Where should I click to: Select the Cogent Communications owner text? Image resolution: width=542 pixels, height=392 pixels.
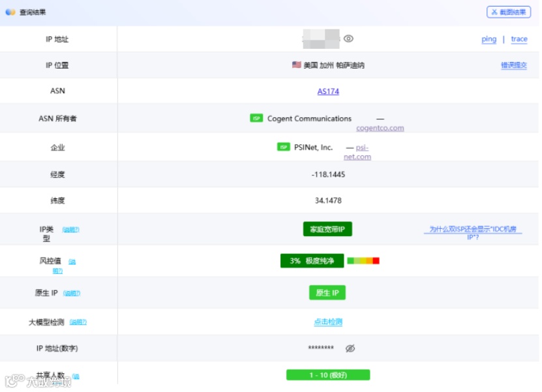click(x=309, y=119)
